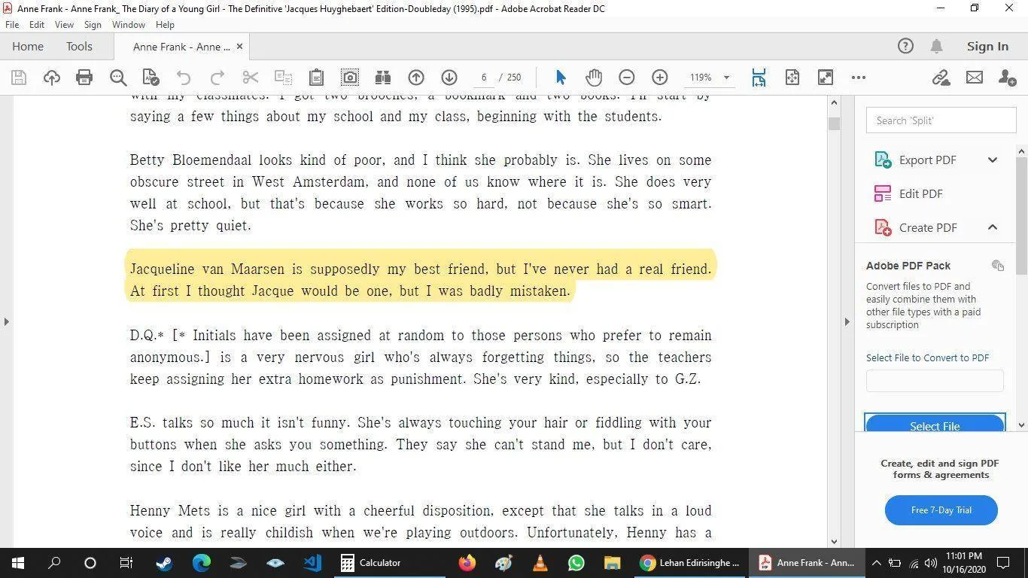
Task: Email the PDF using the envelope icon
Action: (x=974, y=77)
